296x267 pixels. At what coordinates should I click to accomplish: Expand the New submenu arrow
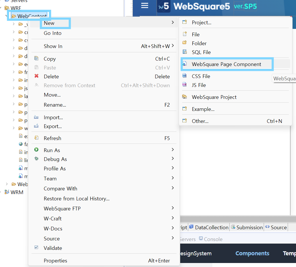173,22
